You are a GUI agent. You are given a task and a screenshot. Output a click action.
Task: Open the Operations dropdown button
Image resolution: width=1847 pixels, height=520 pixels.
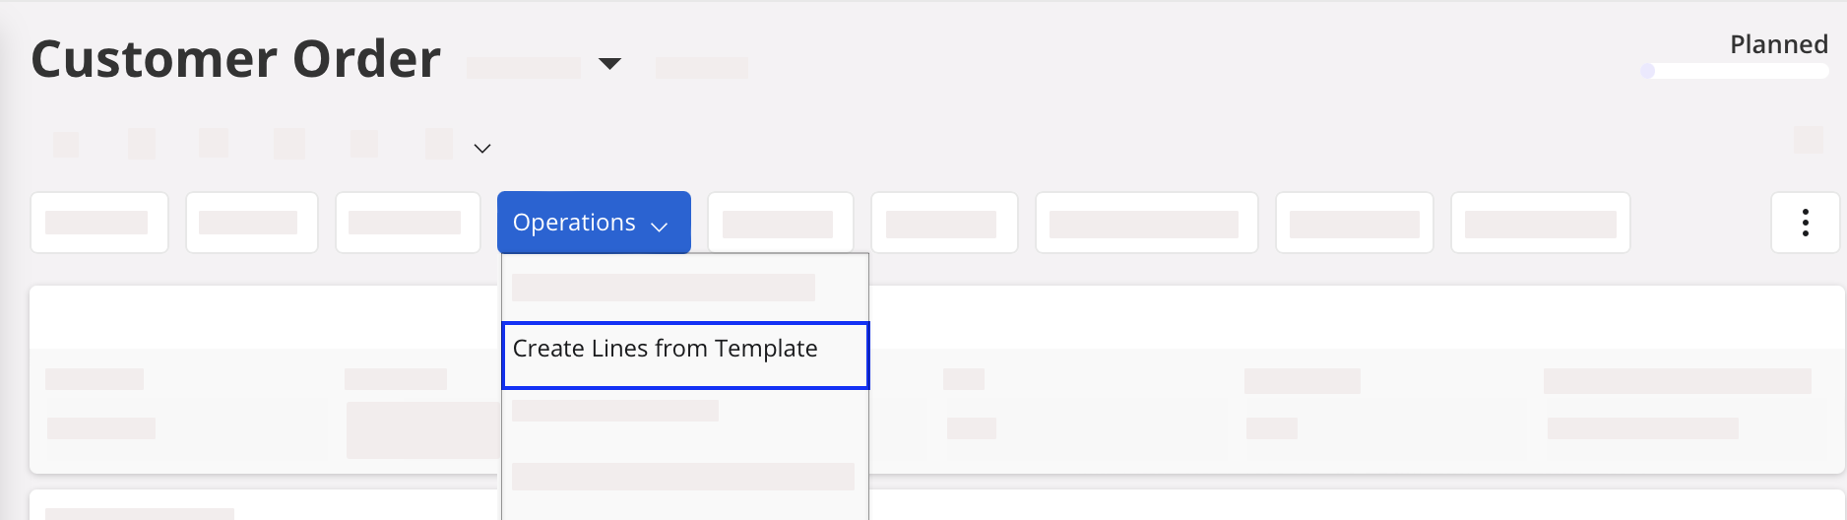pyautogui.click(x=593, y=223)
